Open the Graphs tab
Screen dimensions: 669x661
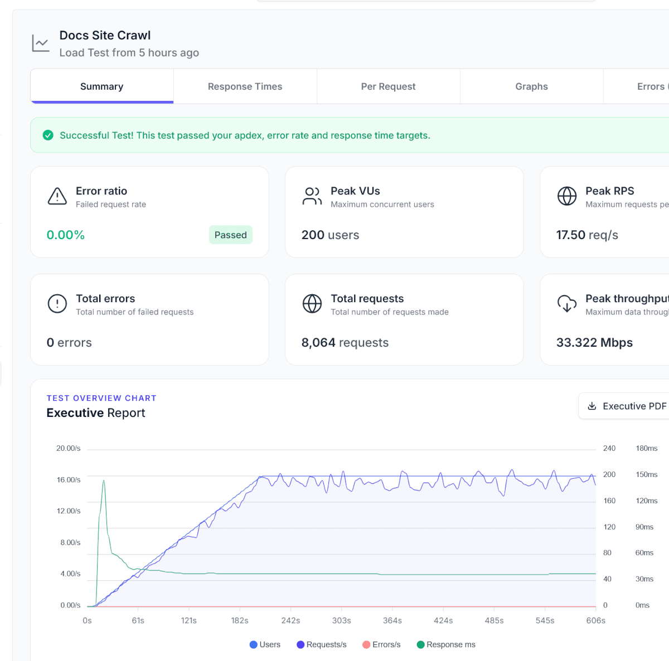click(531, 86)
